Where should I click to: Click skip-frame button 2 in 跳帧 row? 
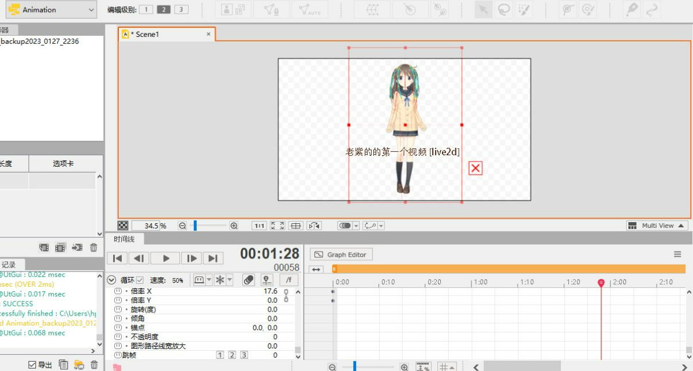(x=232, y=355)
